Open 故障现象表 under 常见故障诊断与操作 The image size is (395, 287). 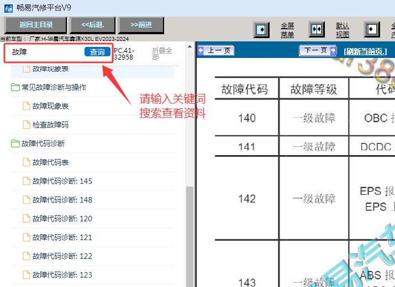click(50, 106)
